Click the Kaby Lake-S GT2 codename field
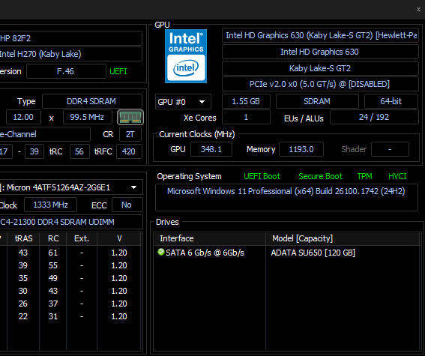The width and height of the screenshot is (425, 356). 320,68
